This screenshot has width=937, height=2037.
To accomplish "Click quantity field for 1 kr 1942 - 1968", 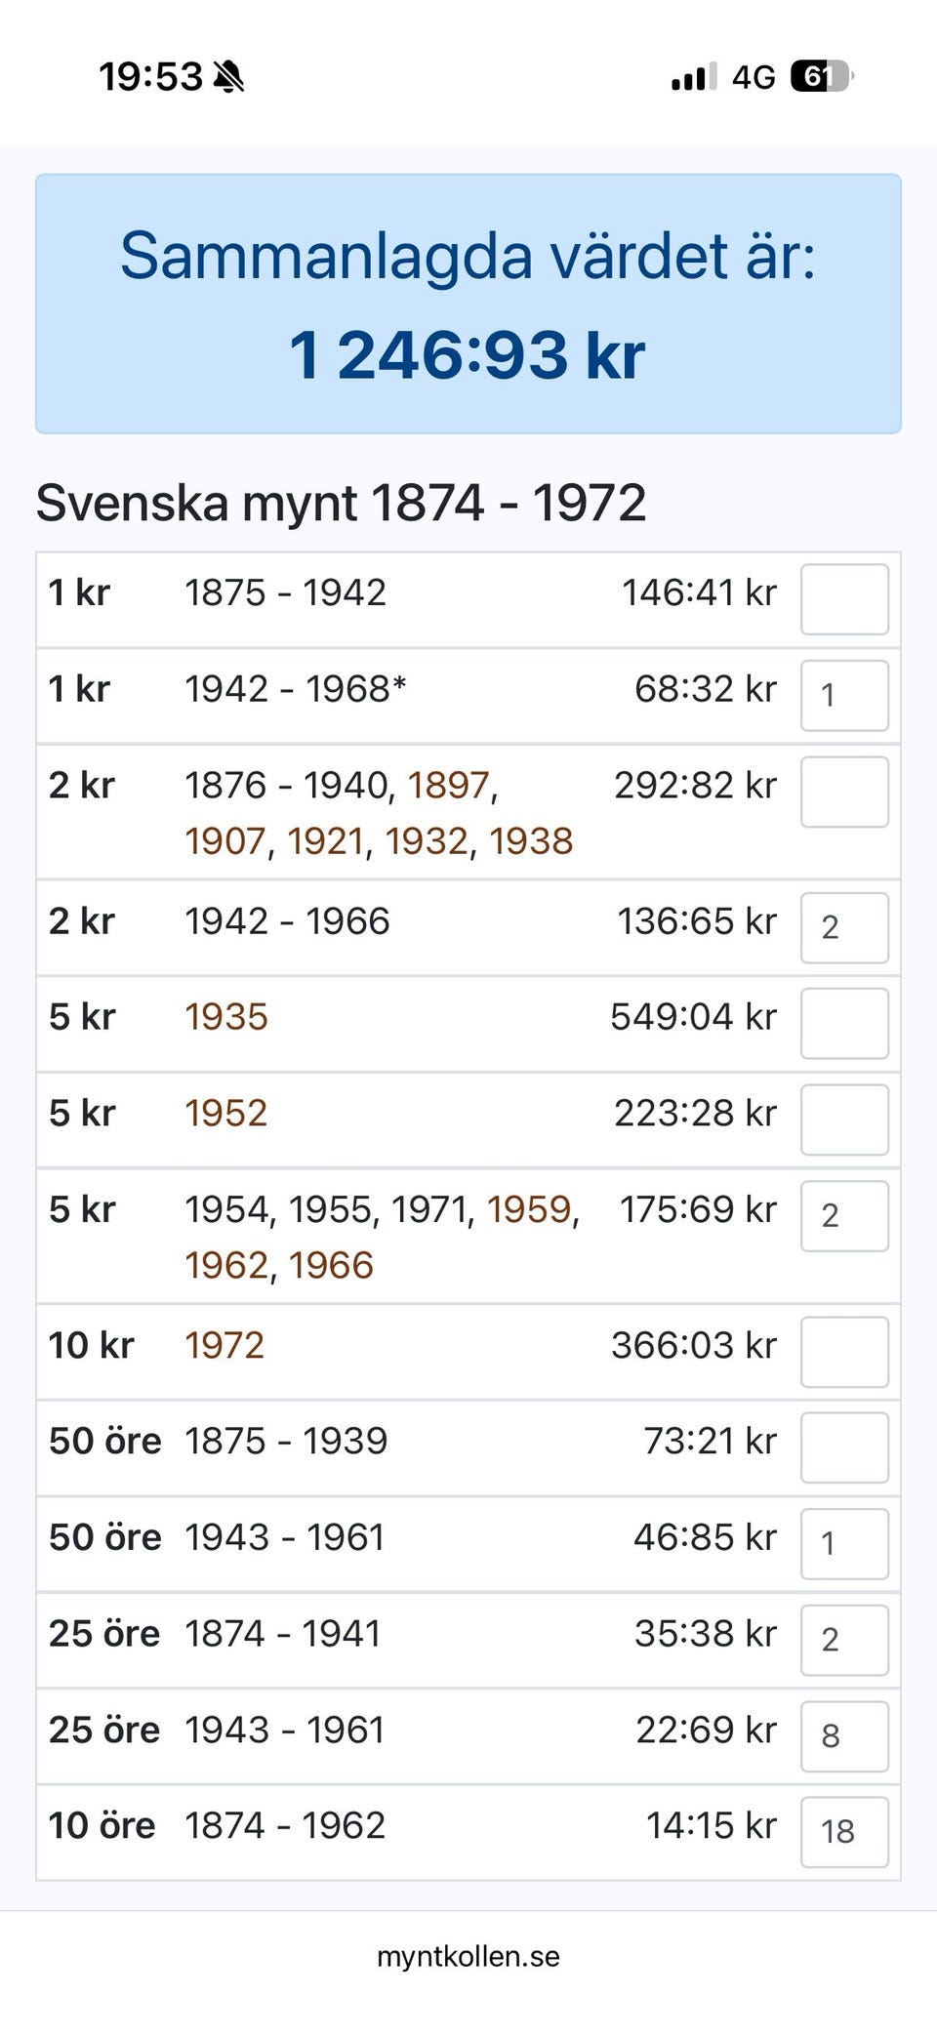I will (x=844, y=695).
